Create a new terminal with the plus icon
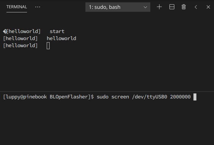The height and width of the screenshot is (145, 214). [x=159, y=7]
